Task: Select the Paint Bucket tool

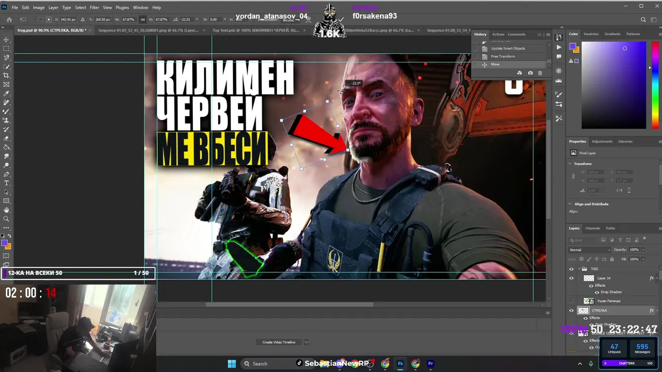Action: coord(6,147)
